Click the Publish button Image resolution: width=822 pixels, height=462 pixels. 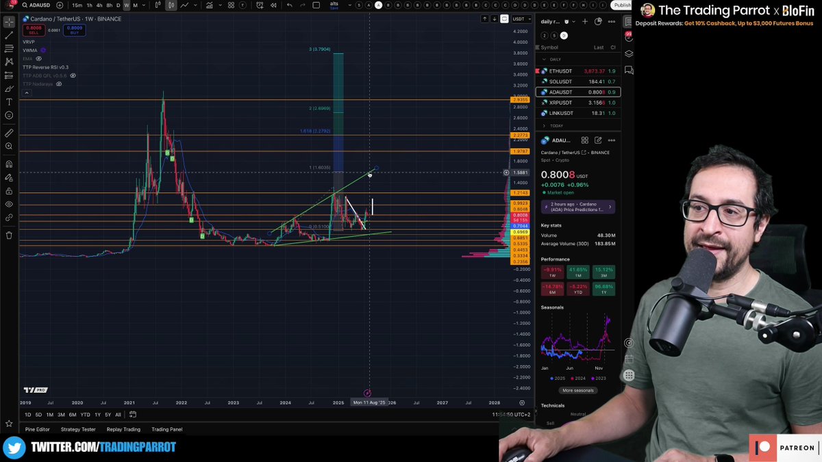(x=623, y=5)
